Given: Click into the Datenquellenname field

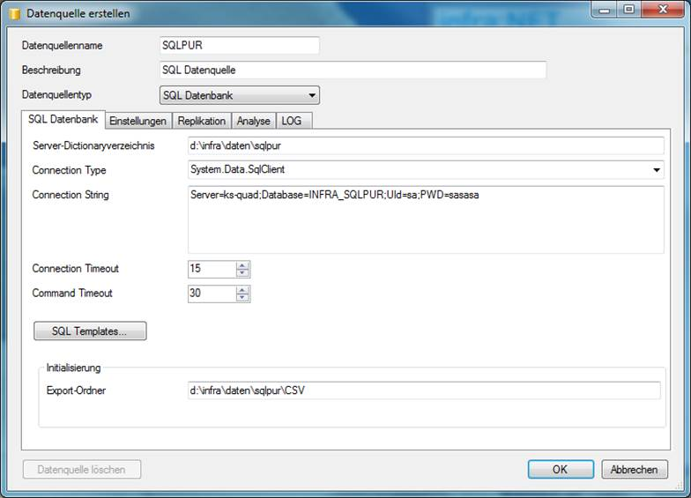Looking at the screenshot, I should coord(238,45).
